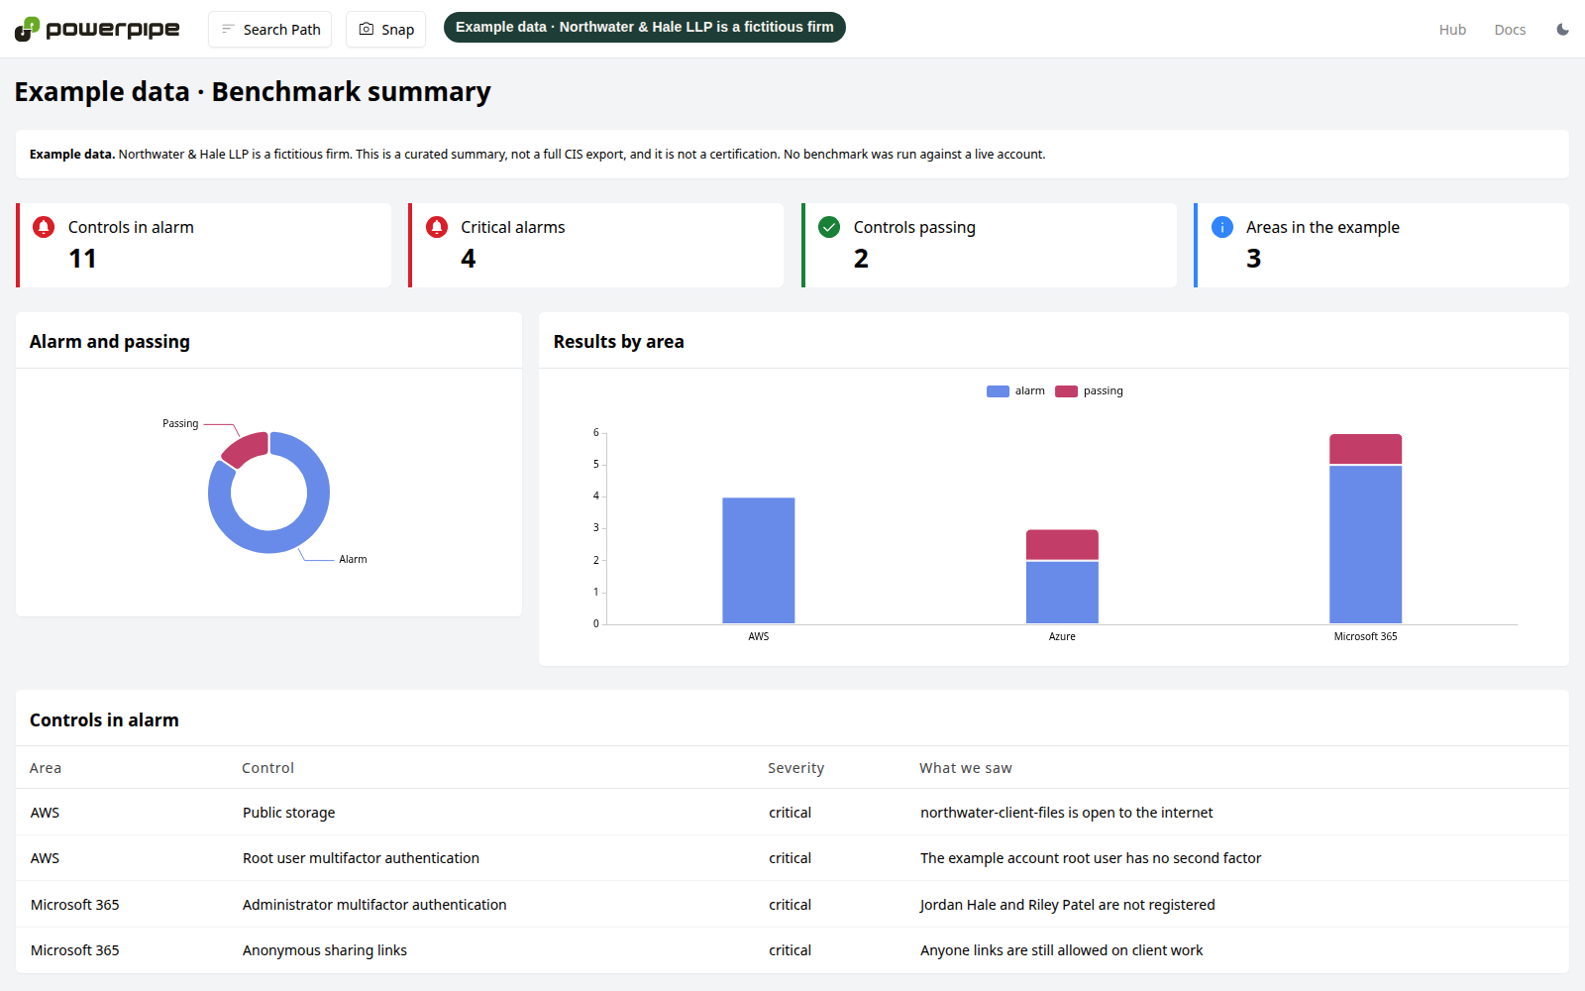Click the Alarm and passing panel title

tap(110, 342)
